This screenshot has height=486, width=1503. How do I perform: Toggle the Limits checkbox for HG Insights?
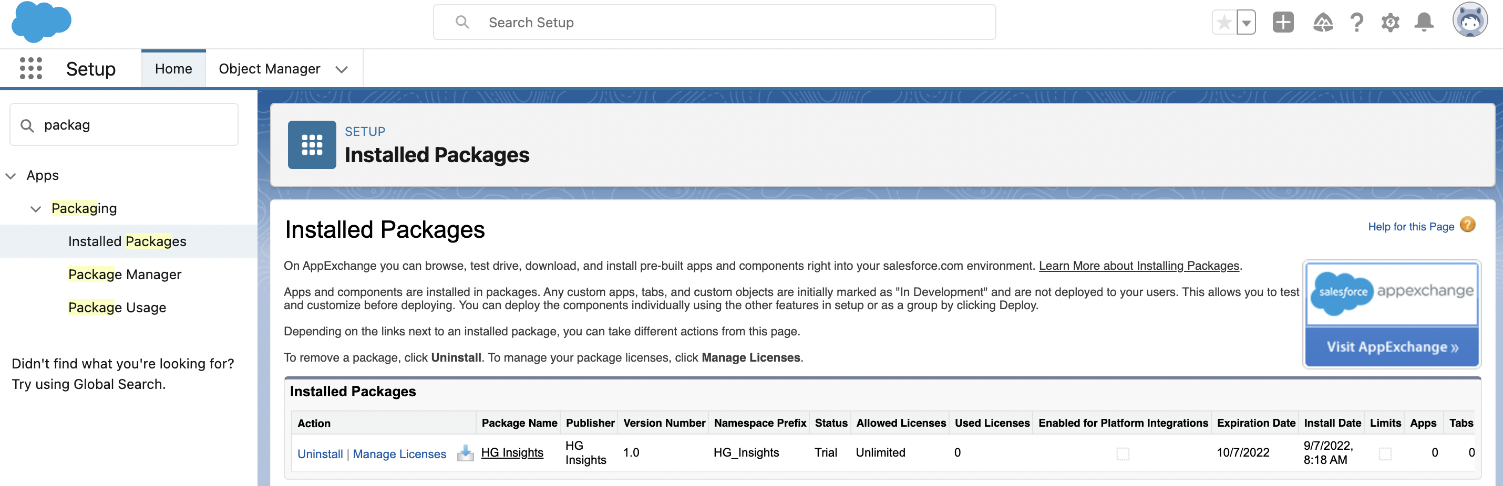[x=1385, y=453]
